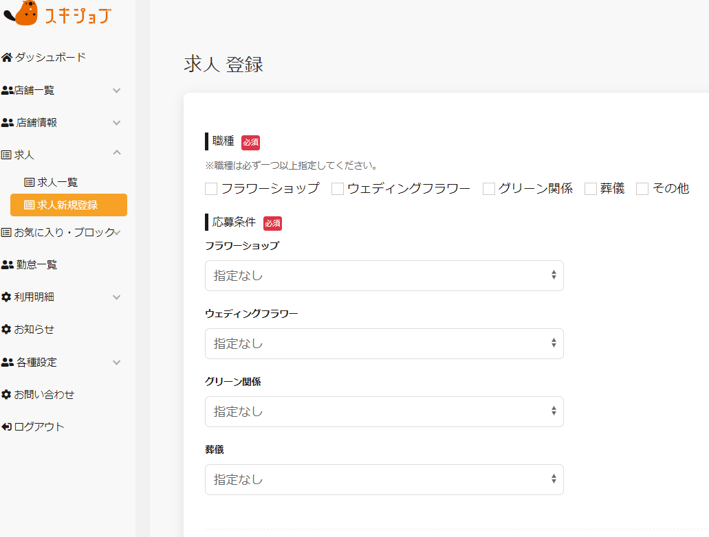
Task: Click the 店舗情報 people icon
Action: tap(8, 122)
